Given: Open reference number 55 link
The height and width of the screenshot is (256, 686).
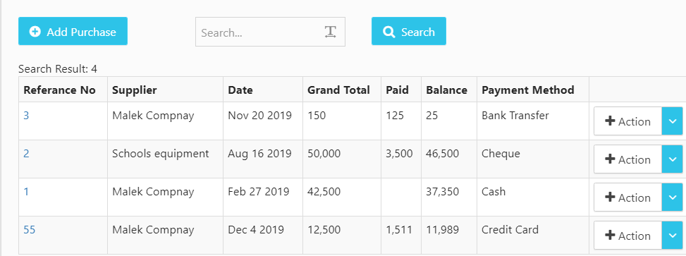Looking at the screenshot, I should point(30,230).
